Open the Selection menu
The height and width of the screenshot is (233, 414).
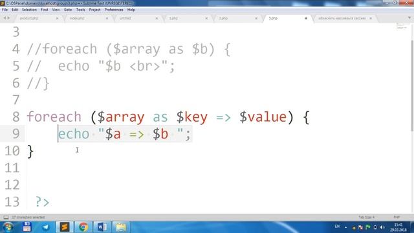tap(29, 10)
